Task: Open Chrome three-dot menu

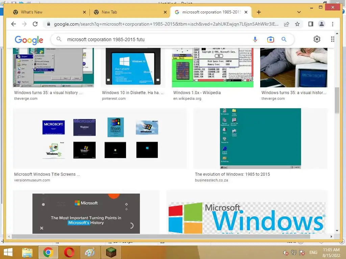Action: click(x=332, y=24)
